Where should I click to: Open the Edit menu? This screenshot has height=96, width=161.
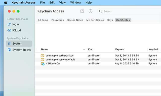click(52, 2)
